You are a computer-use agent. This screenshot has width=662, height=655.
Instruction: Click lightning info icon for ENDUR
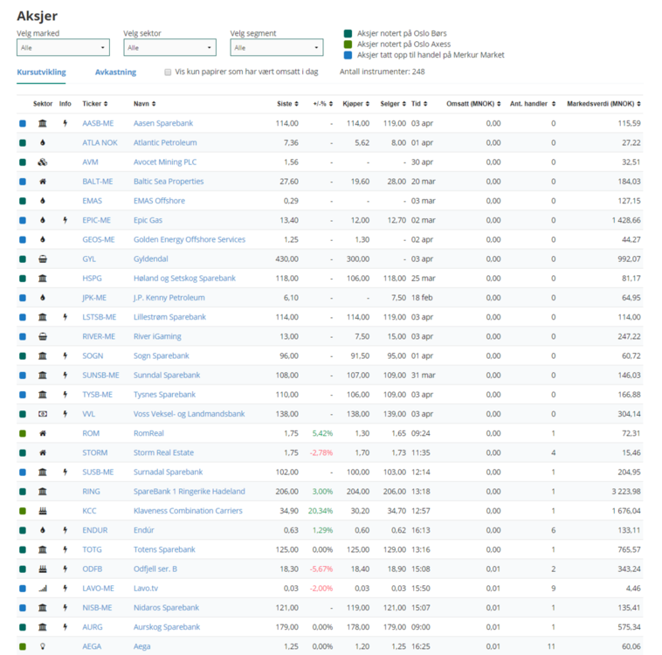pos(65,530)
